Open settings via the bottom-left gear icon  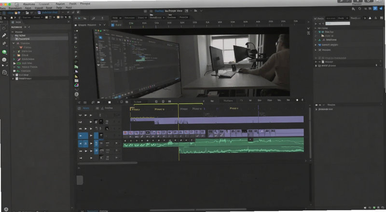6,209
